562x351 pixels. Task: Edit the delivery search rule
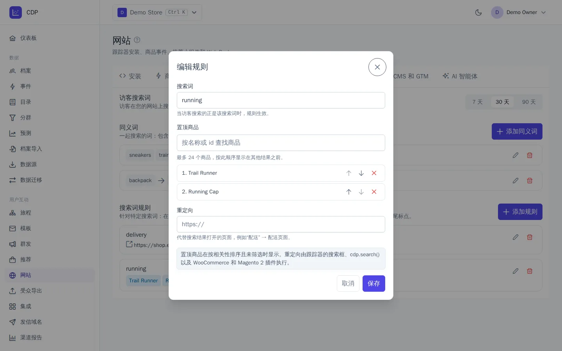tap(516, 237)
